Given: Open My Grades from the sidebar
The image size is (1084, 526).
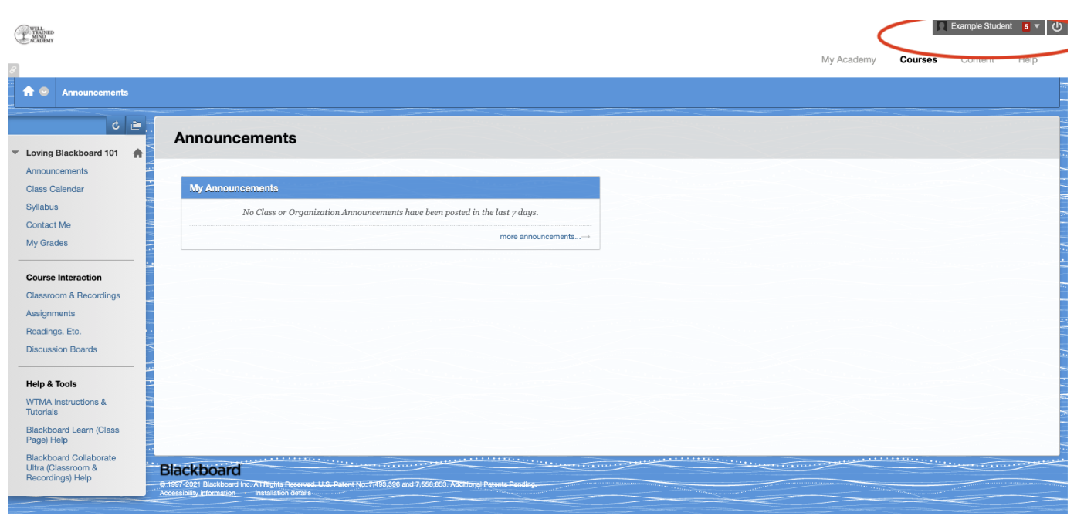Looking at the screenshot, I should pos(46,242).
